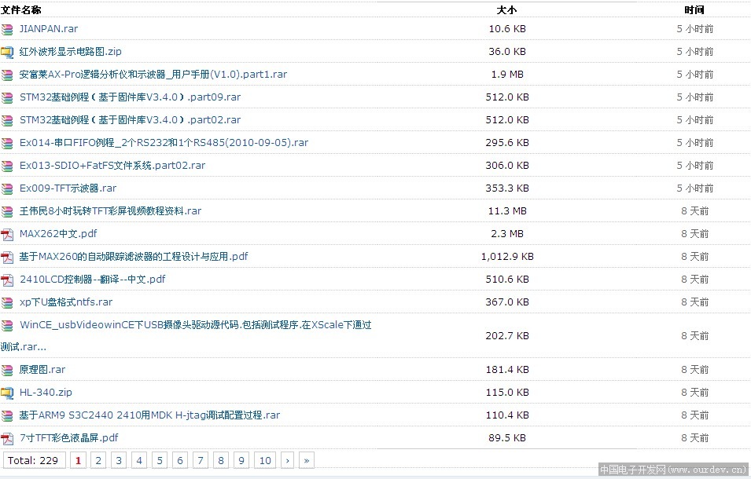Click the PDF icon beside 7寸TFT彩色液晶屏.pdf
The image size is (751, 479).
point(7,438)
